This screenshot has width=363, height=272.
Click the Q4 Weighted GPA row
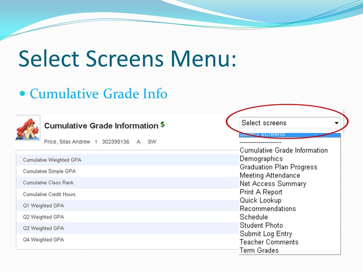127,240
